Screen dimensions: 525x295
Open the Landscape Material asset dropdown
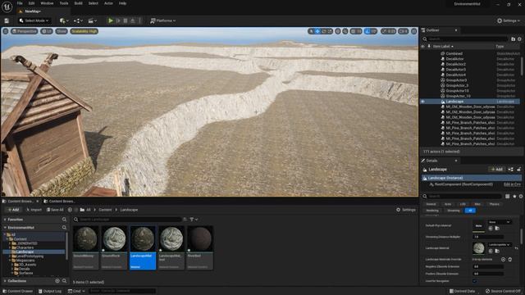pos(500,245)
